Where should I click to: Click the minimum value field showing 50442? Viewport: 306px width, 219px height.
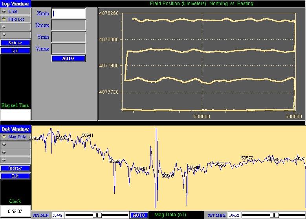(x=58, y=215)
